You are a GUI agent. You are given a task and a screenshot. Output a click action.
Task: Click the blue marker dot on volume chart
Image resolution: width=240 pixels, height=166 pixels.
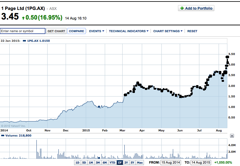click(x=99, y=158)
